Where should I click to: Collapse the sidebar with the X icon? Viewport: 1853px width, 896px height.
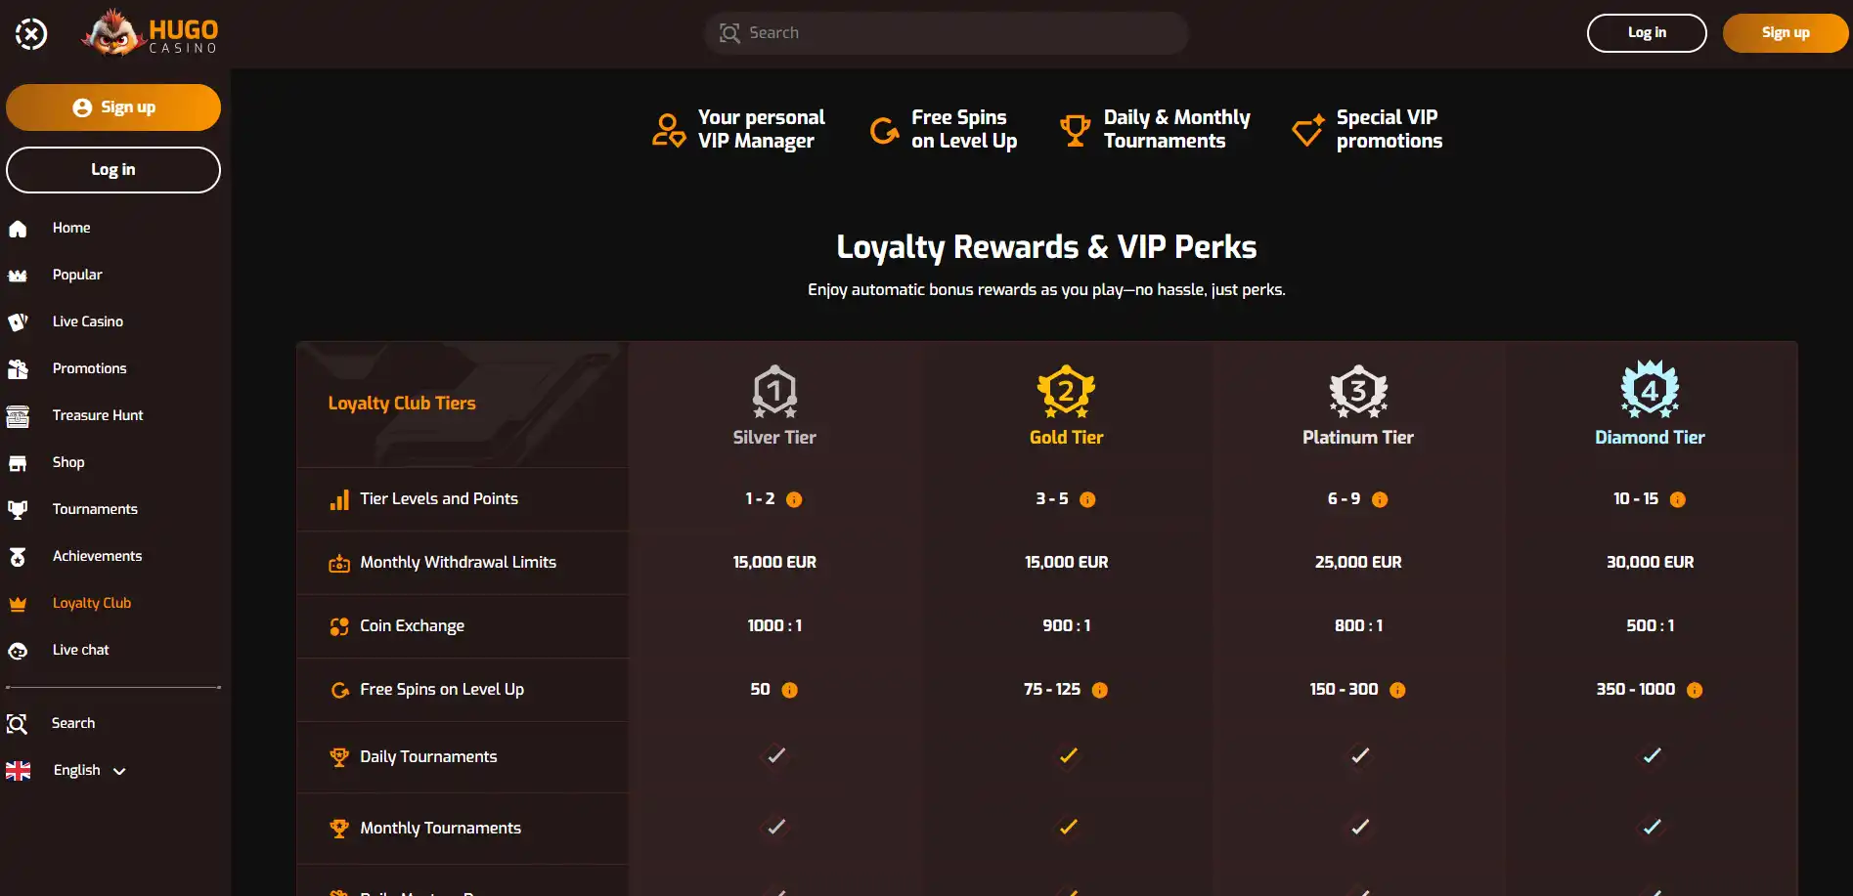pyautogui.click(x=30, y=32)
